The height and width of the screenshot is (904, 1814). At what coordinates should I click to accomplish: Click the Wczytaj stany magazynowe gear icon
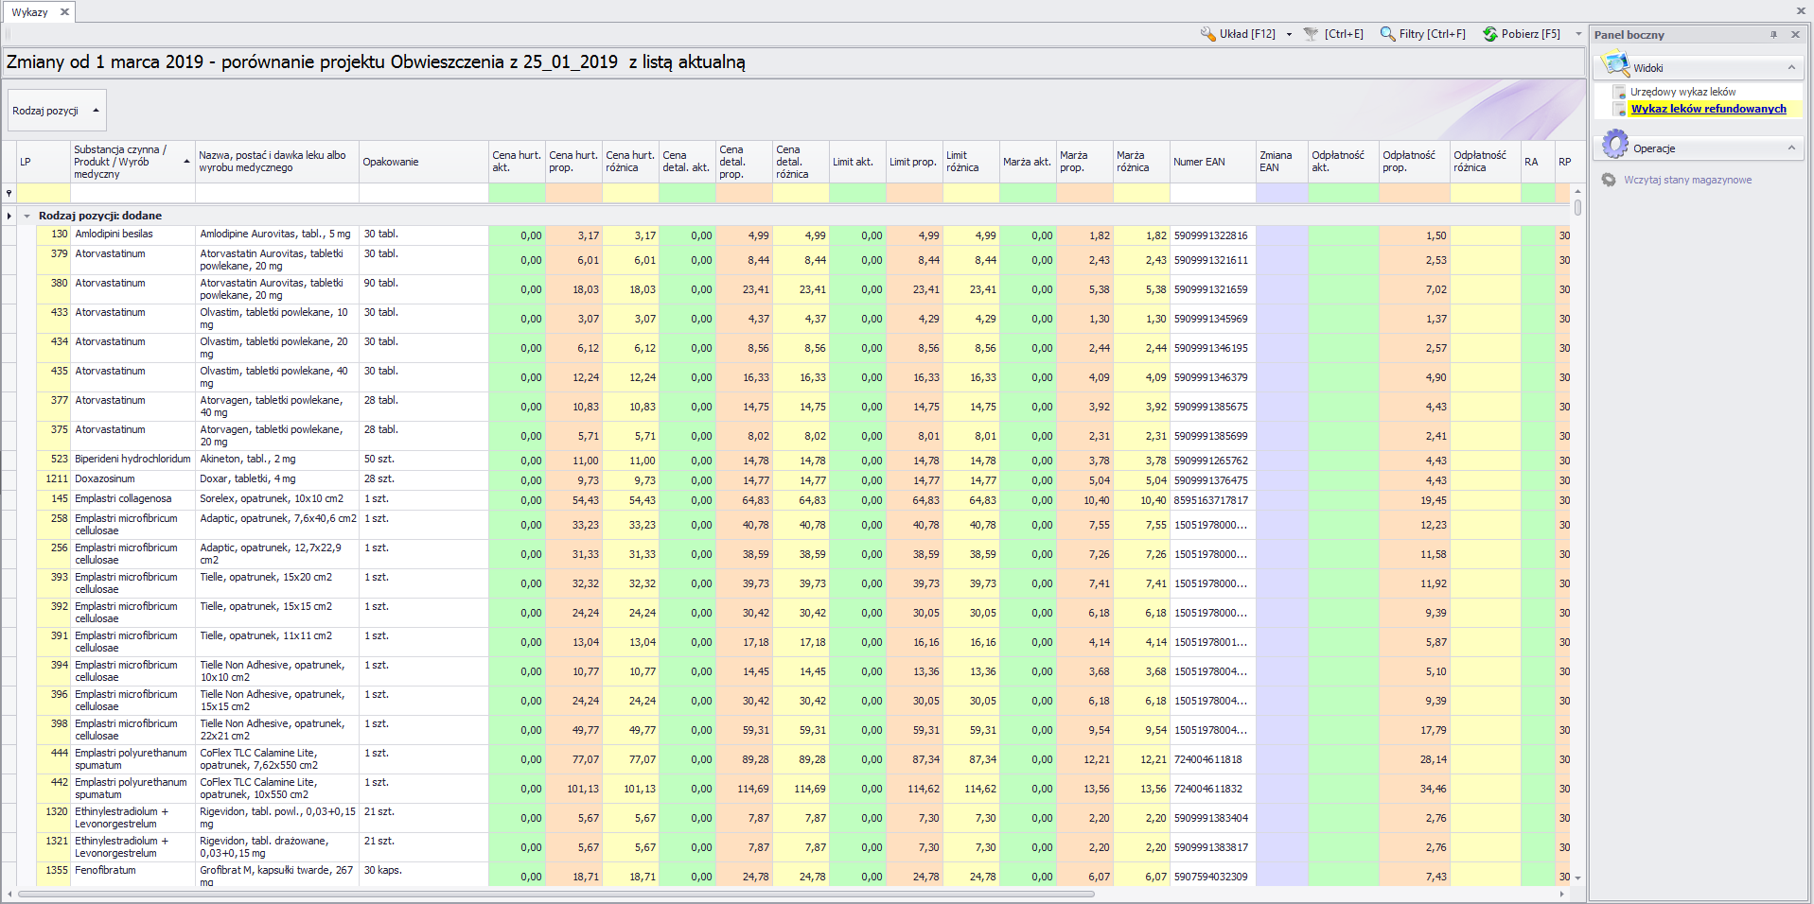tap(1609, 180)
